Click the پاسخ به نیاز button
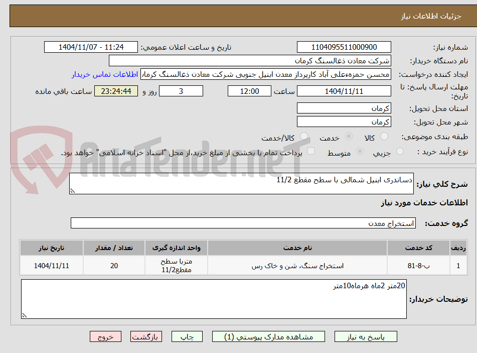Viewport: 477px width, 353px height. (366, 336)
